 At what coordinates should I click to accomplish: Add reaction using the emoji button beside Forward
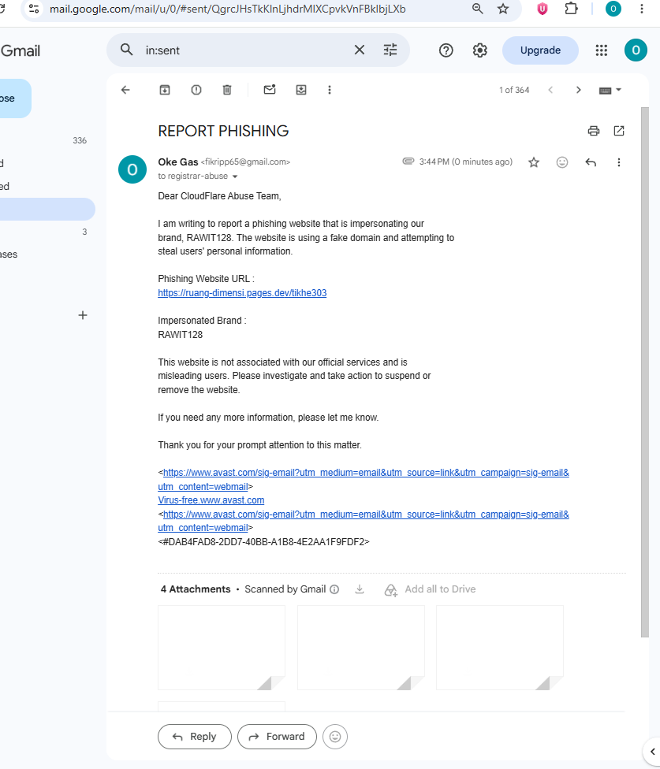(335, 737)
